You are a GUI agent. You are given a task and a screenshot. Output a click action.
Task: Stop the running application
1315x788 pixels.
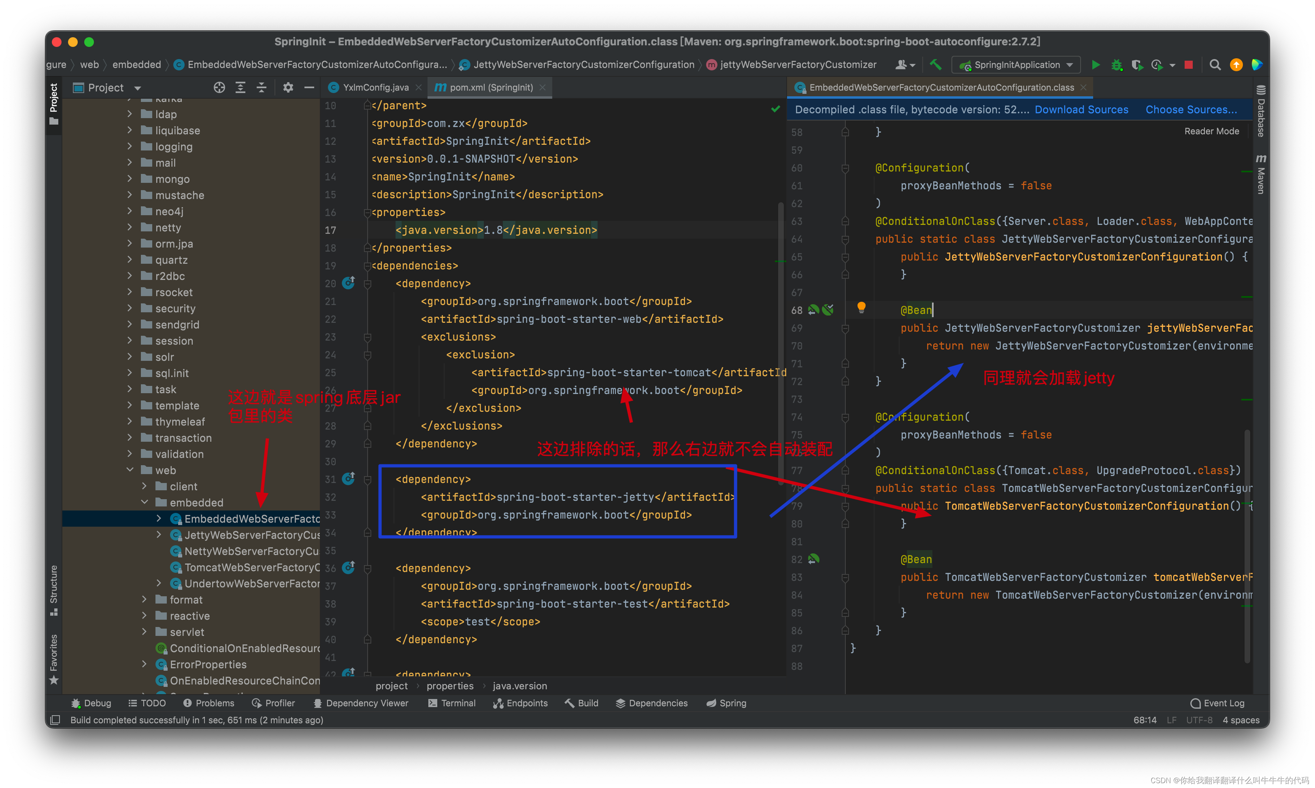pyautogui.click(x=1189, y=65)
